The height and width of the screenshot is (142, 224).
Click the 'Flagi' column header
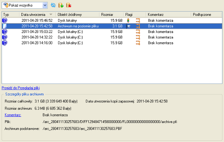pyautogui.click(x=135, y=14)
